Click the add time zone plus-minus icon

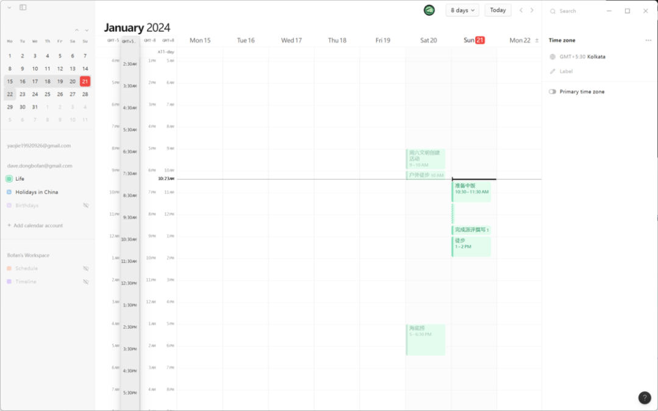[x=537, y=41]
